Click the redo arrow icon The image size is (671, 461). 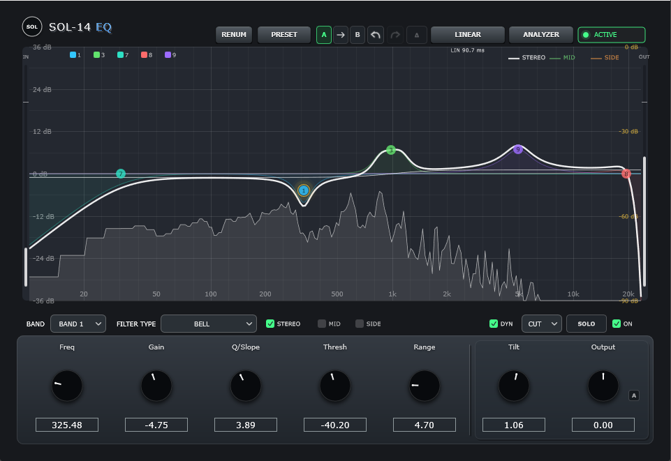(x=395, y=35)
